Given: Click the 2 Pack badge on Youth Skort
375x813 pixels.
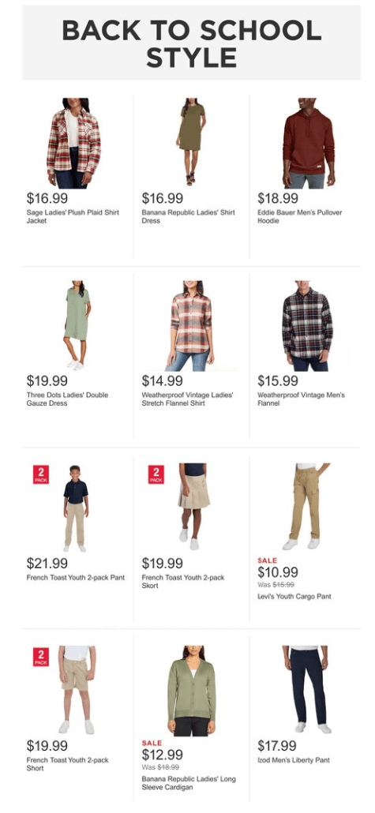Looking at the screenshot, I should [156, 474].
